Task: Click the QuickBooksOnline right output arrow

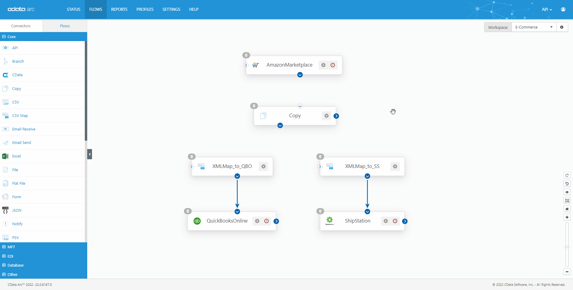Action: (x=276, y=221)
